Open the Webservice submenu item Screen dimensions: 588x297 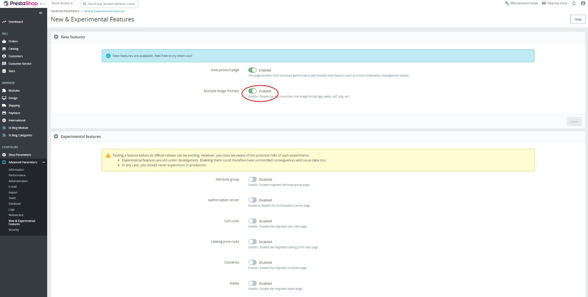16,215
